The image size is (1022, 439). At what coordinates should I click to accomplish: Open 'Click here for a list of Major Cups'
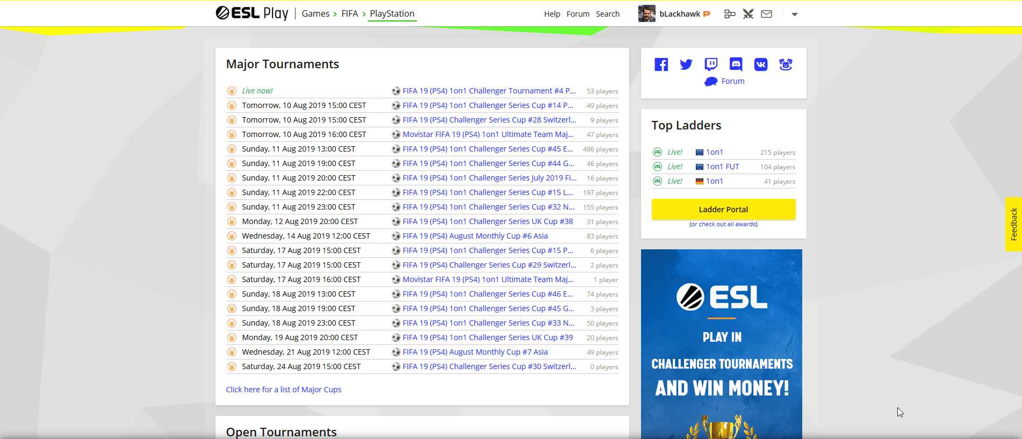point(284,390)
